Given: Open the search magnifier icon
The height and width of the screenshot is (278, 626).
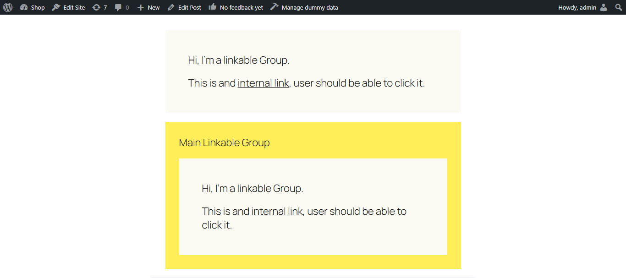Looking at the screenshot, I should pyautogui.click(x=618, y=7).
